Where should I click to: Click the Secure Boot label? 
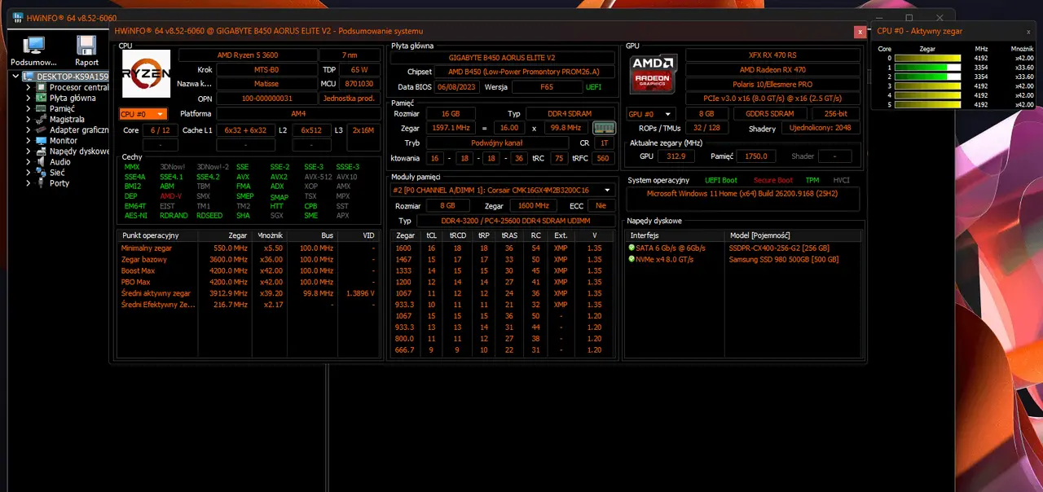772,180
